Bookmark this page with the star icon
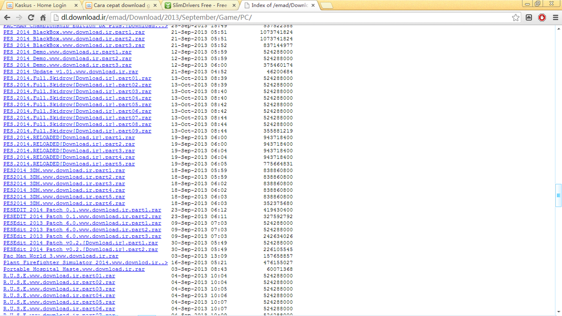Image resolution: width=562 pixels, height=316 pixels. 516,18
